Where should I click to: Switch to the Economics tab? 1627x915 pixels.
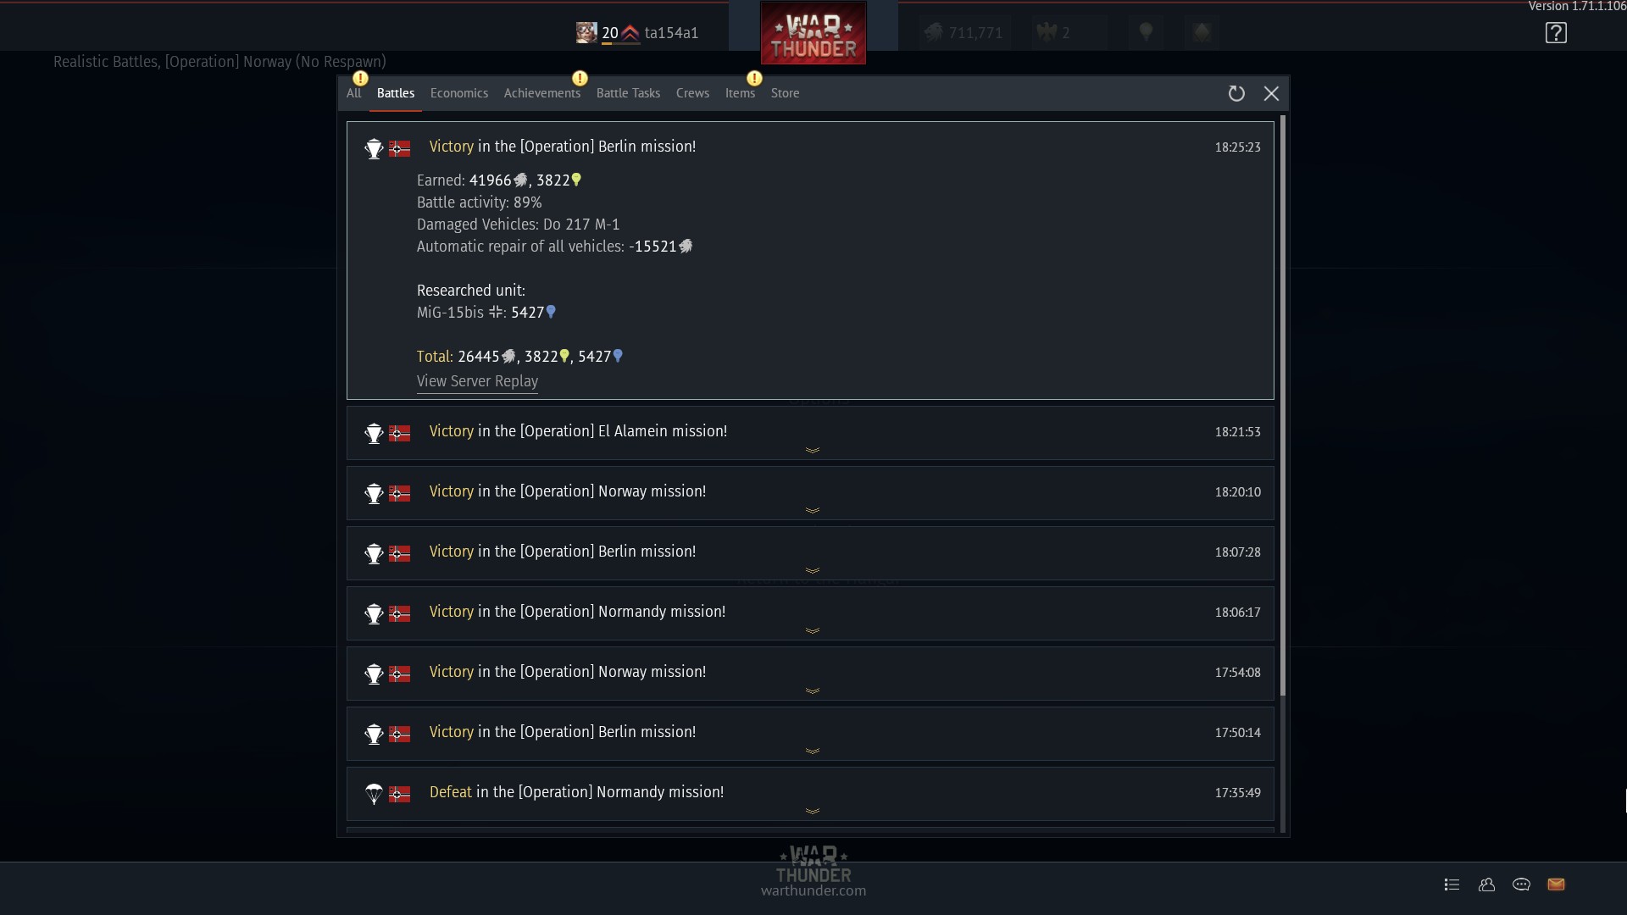(x=458, y=93)
